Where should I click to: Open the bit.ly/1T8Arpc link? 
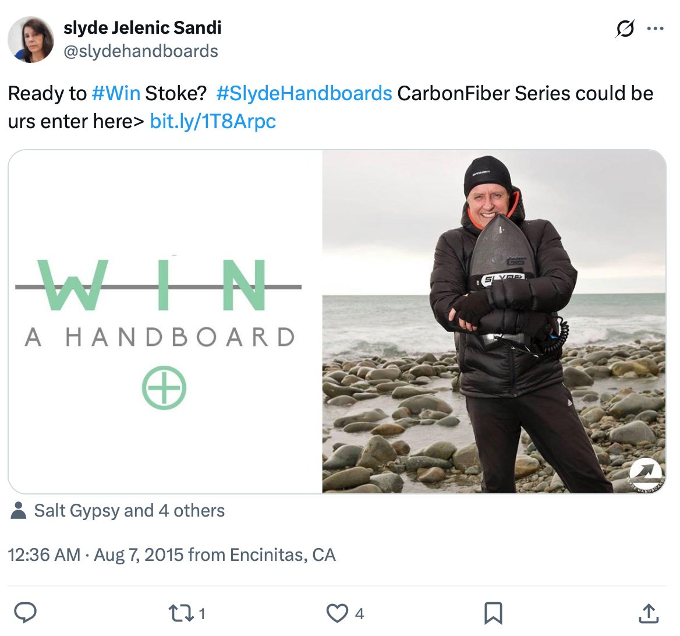(212, 121)
